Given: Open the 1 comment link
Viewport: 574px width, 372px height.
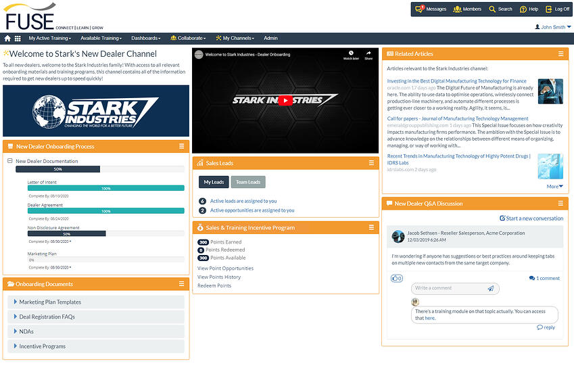Looking at the screenshot, I should pyautogui.click(x=544, y=278).
